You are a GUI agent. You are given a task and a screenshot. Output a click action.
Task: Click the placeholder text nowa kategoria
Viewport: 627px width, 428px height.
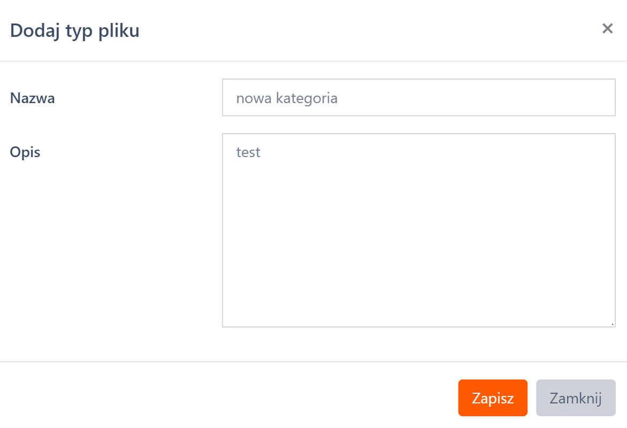(287, 98)
